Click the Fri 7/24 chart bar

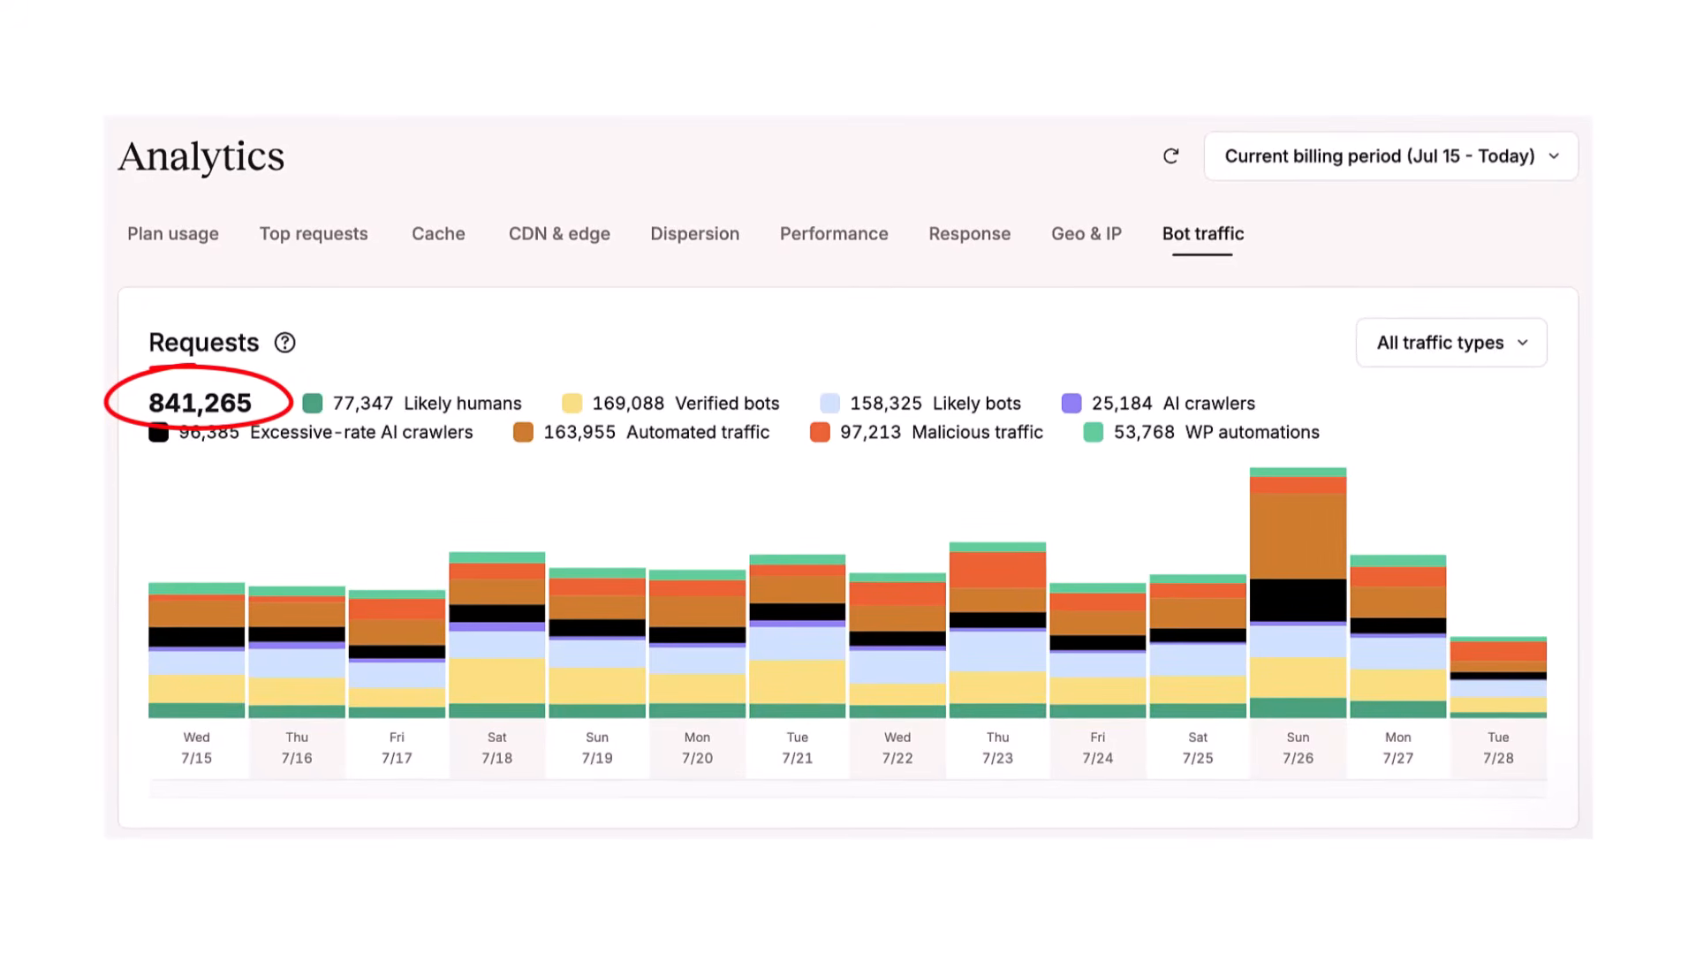tap(1098, 651)
